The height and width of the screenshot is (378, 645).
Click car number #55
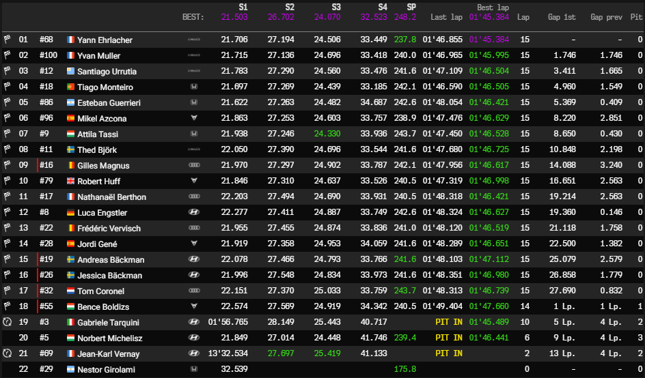[x=46, y=306]
